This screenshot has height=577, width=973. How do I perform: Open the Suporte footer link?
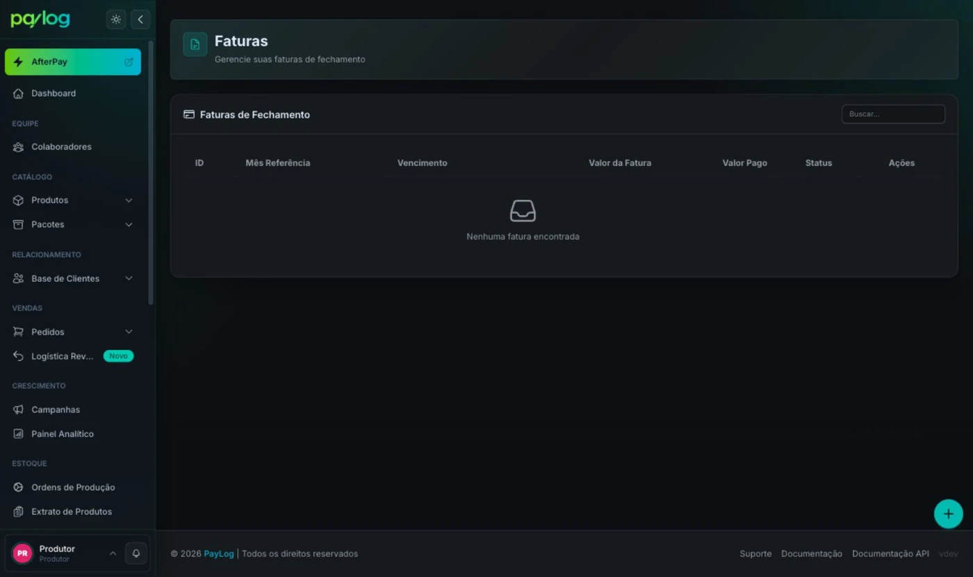[x=755, y=553]
